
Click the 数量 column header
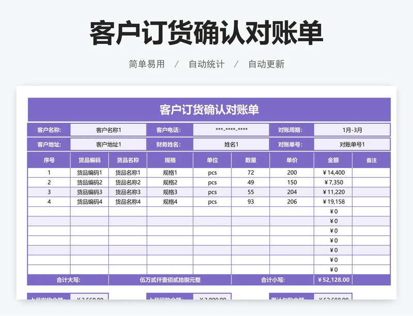pyautogui.click(x=250, y=160)
